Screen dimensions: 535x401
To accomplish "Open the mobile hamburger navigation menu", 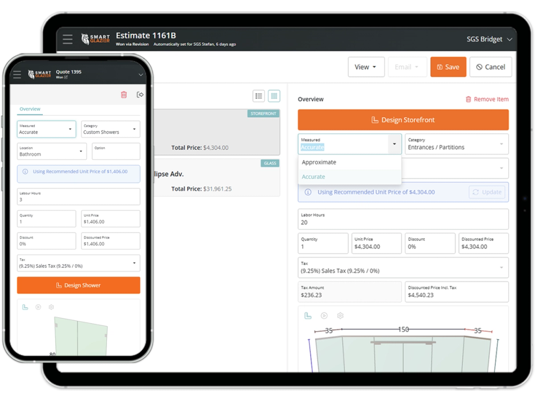I will point(17,74).
